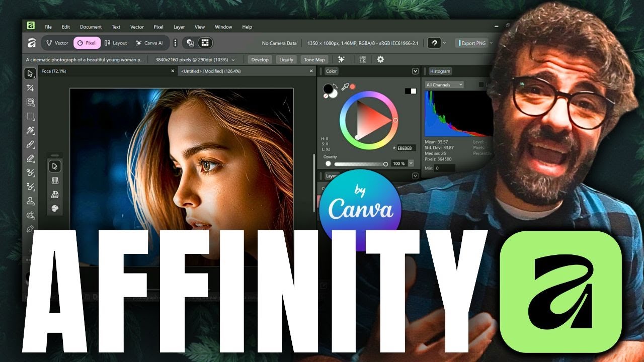This screenshot has height=362, width=644.
Task: Click the Develop button
Action: [260, 59]
